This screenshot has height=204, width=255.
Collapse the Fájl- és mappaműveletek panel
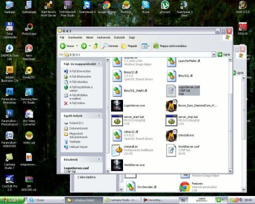(x=99, y=63)
